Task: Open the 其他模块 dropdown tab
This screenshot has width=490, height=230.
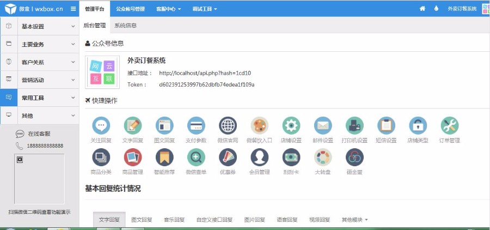Action: (x=354, y=220)
